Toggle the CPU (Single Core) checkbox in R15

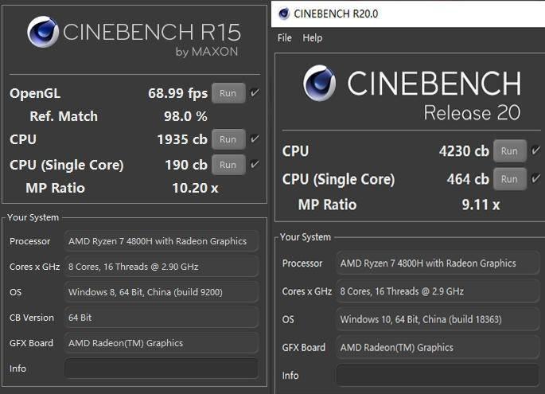pyautogui.click(x=255, y=165)
